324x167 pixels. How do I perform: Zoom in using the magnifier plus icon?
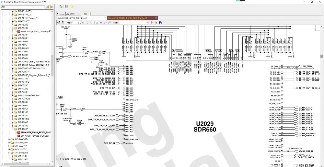pyautogui.click(x=109, y=22)
